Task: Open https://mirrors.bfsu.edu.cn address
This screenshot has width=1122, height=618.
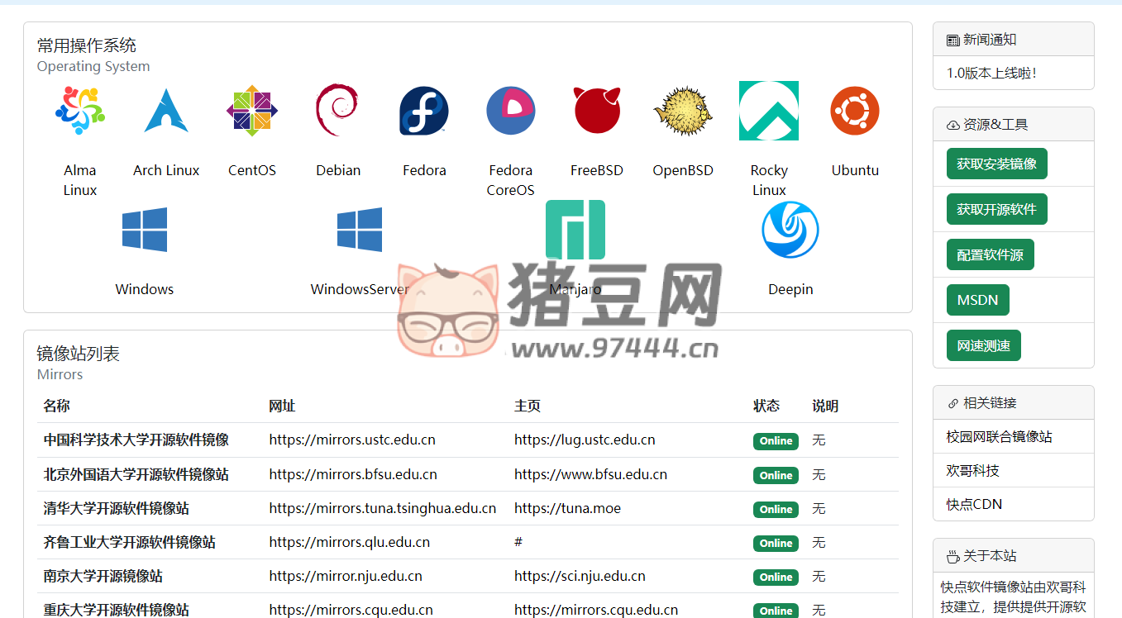Action: 353,474
